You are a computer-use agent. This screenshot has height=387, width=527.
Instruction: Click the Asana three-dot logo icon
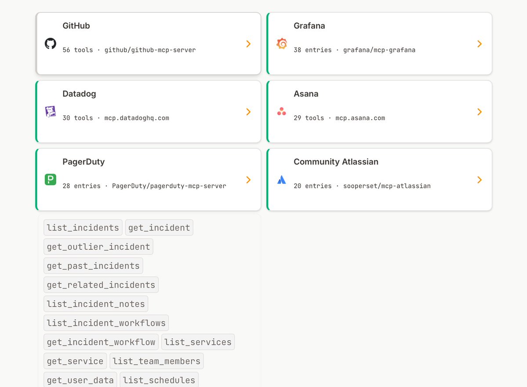[x=282, y=112]
